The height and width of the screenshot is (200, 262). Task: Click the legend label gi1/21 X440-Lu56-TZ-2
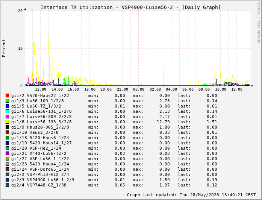pyautogui.click(x=39, y=153)
